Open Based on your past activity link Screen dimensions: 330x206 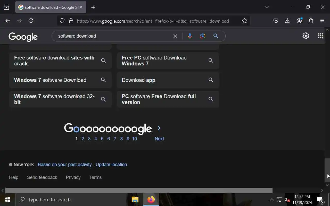tap(65, 165)
